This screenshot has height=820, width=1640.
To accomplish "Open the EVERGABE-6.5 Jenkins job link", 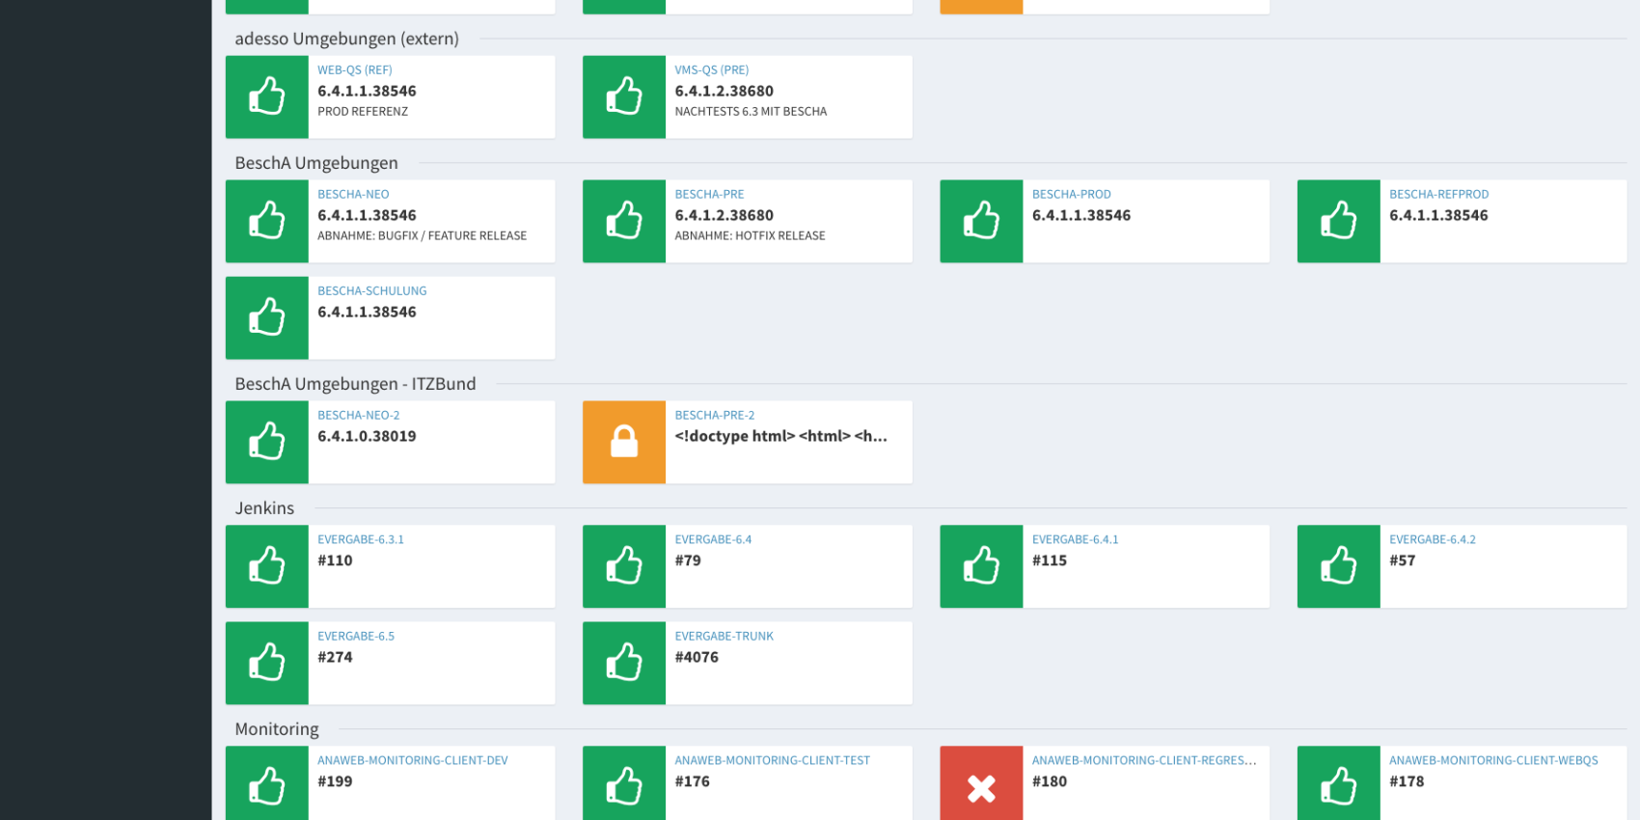I will click(x=356, y=637).
